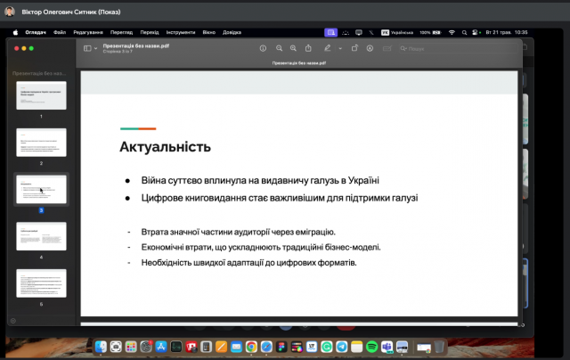Click the date and time Вт 21 трав.
The height and width of the screenshot is (360, 570).
point(507,32)
